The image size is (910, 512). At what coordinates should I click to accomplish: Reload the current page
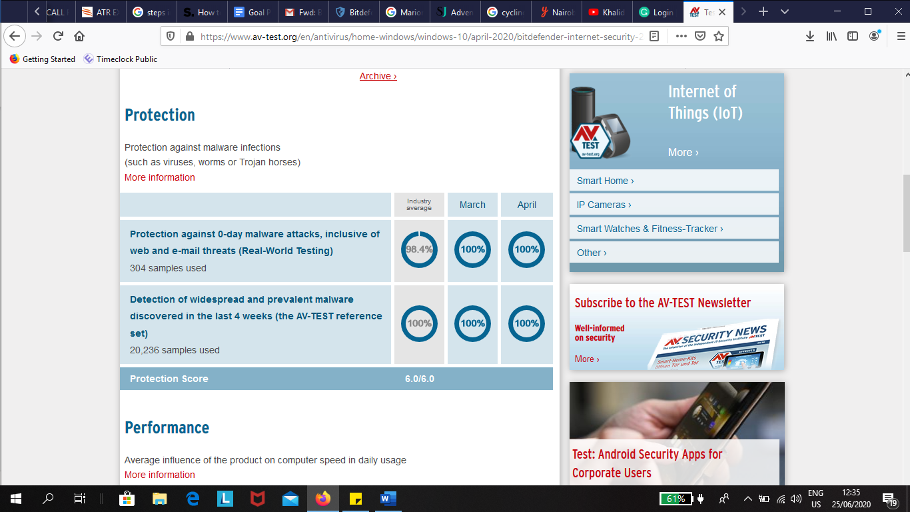pos(58,36)
